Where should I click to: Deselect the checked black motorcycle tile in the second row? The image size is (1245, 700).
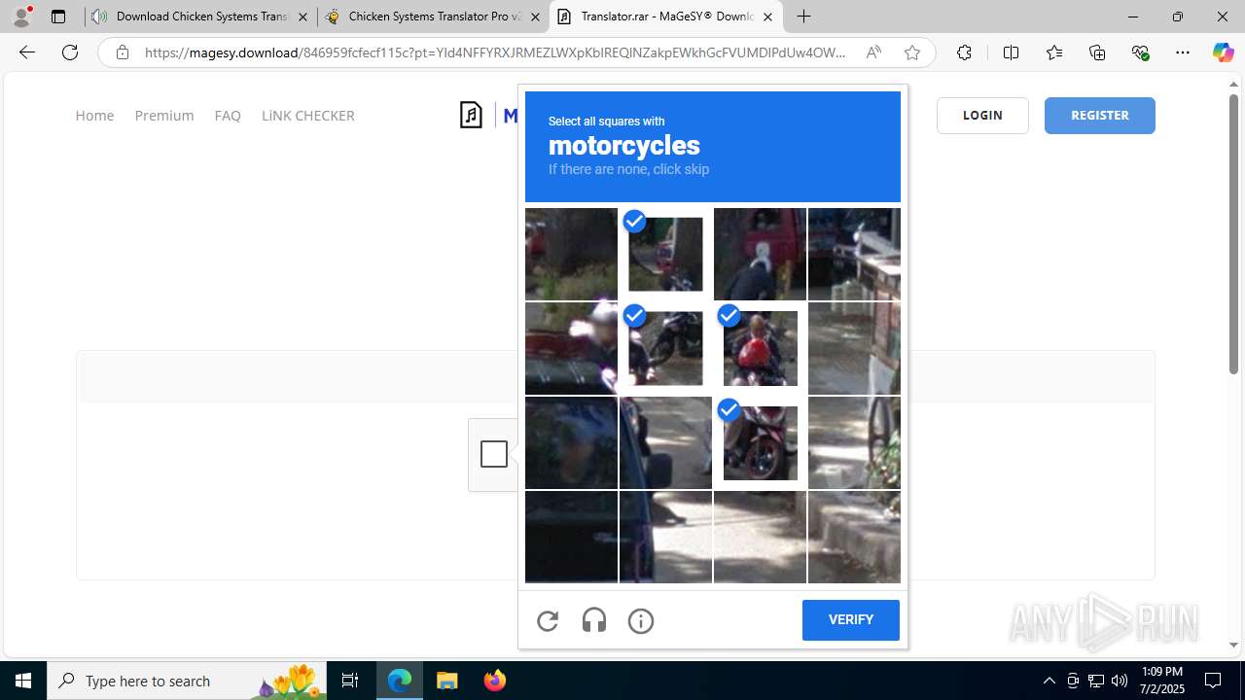click(x=665, y=348)
